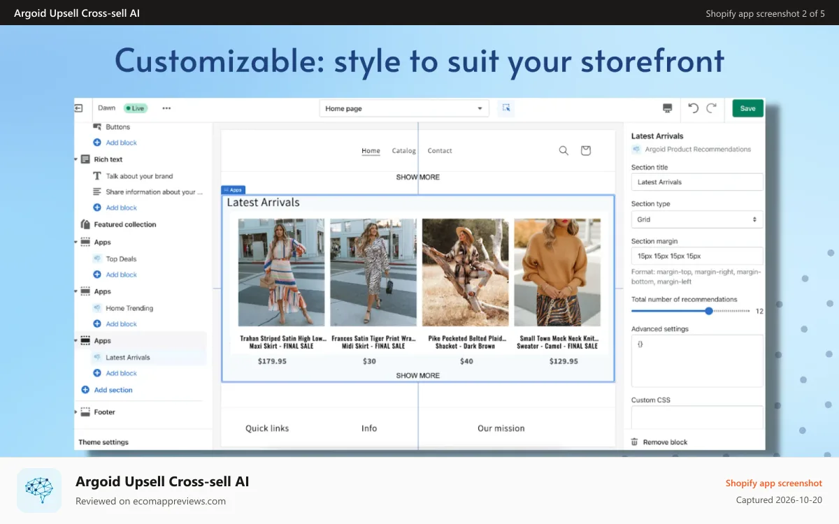Open the Section type Grid dropdown

697,219
